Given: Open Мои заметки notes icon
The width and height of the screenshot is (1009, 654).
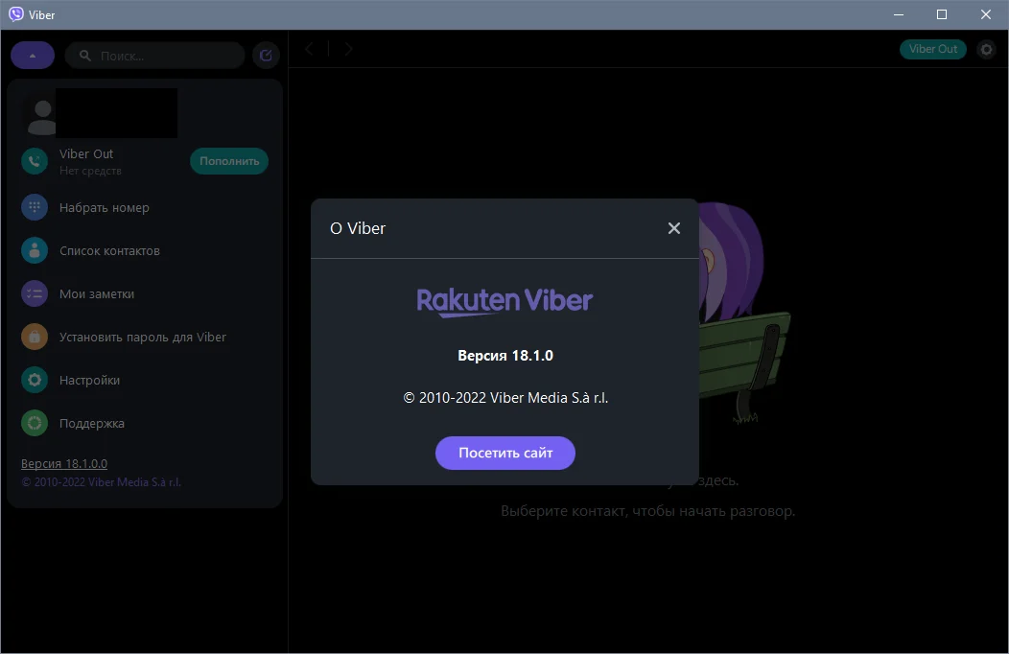Looking at the screenshot, I should pyautogui.click(x=35, y=293).
